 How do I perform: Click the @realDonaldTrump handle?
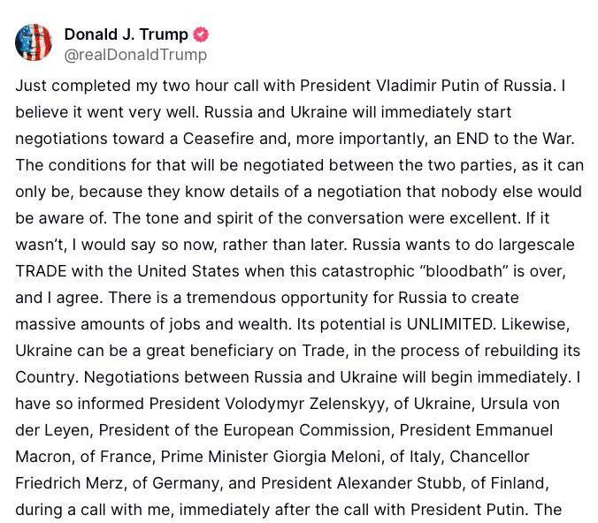point(135,55)
